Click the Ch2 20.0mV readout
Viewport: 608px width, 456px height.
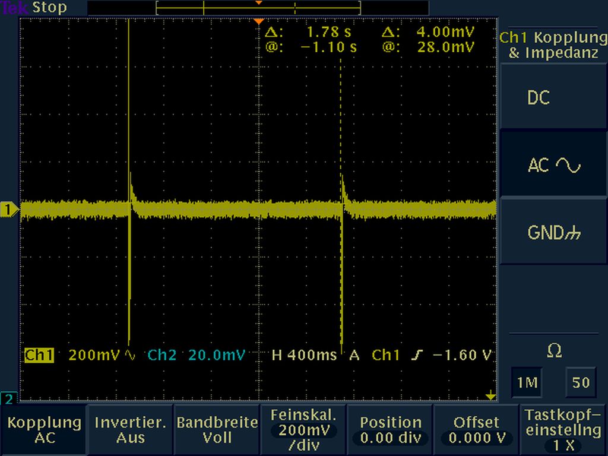click(196, 355)
